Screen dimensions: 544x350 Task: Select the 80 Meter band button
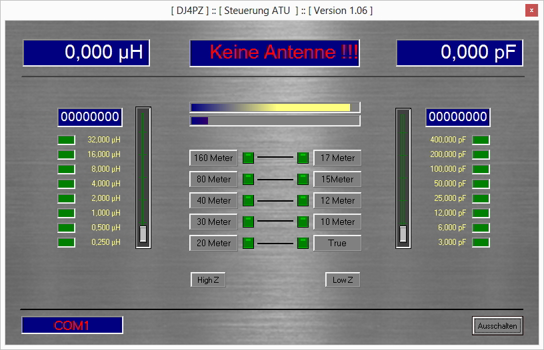[x=213, y=179]
